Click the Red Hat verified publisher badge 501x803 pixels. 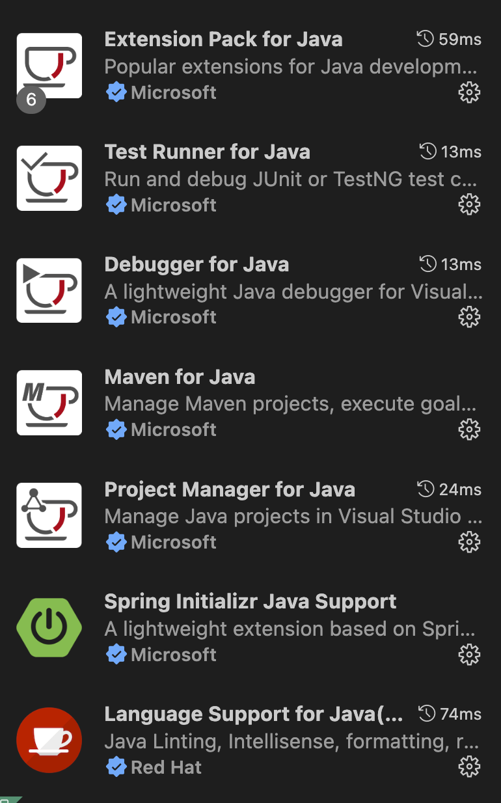click(116, 767)
